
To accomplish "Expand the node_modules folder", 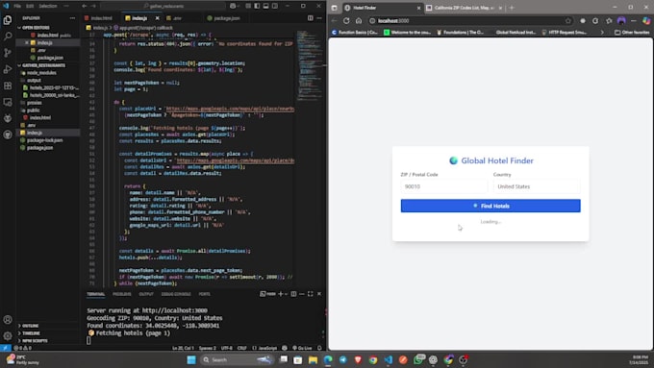I will coord(41,73).
